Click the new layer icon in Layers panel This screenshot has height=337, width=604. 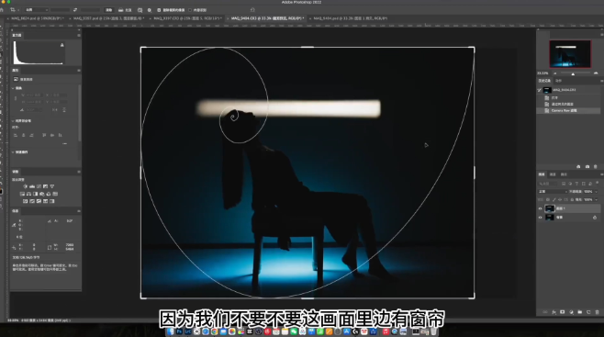point(588,312)
